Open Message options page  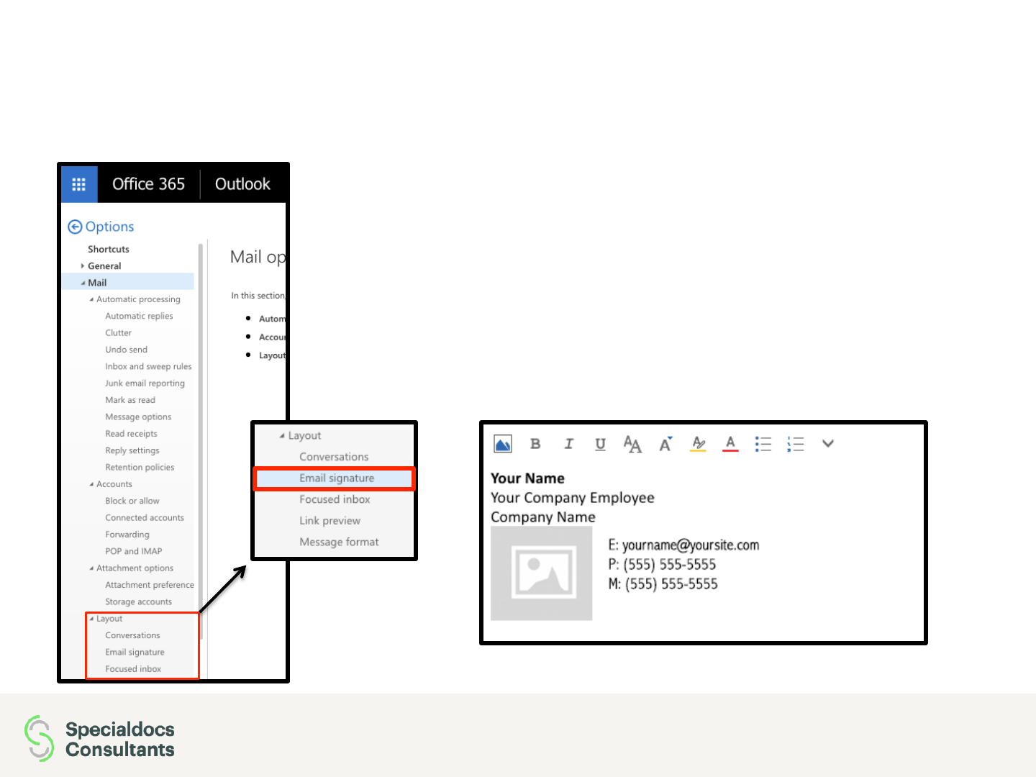pyautogui.click(x=138, y=417)
